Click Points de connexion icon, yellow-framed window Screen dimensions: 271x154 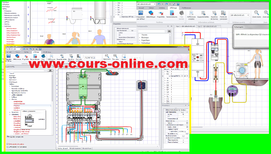[79, 56]
